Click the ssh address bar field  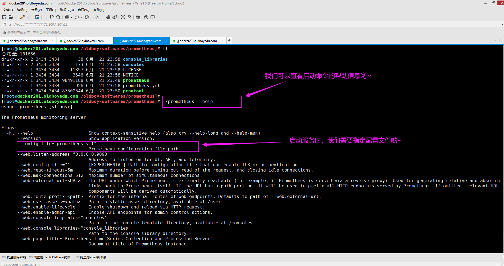pos(251,25)
